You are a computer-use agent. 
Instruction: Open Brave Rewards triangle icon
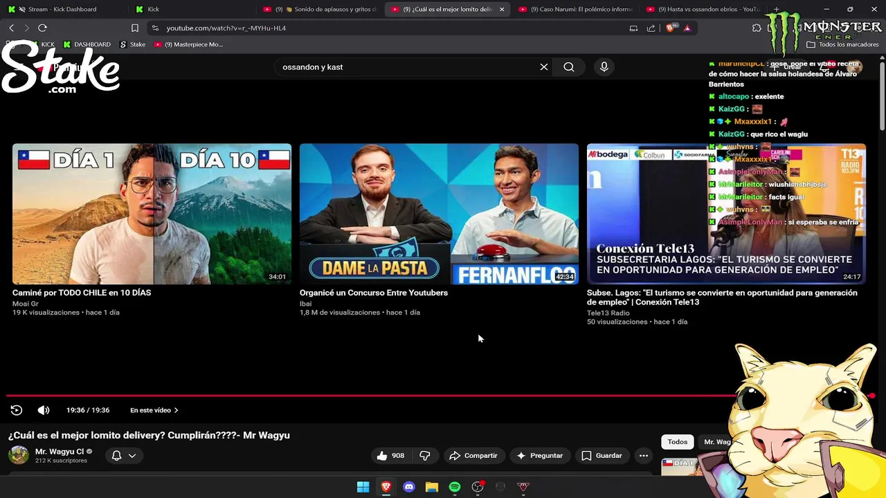687,28
